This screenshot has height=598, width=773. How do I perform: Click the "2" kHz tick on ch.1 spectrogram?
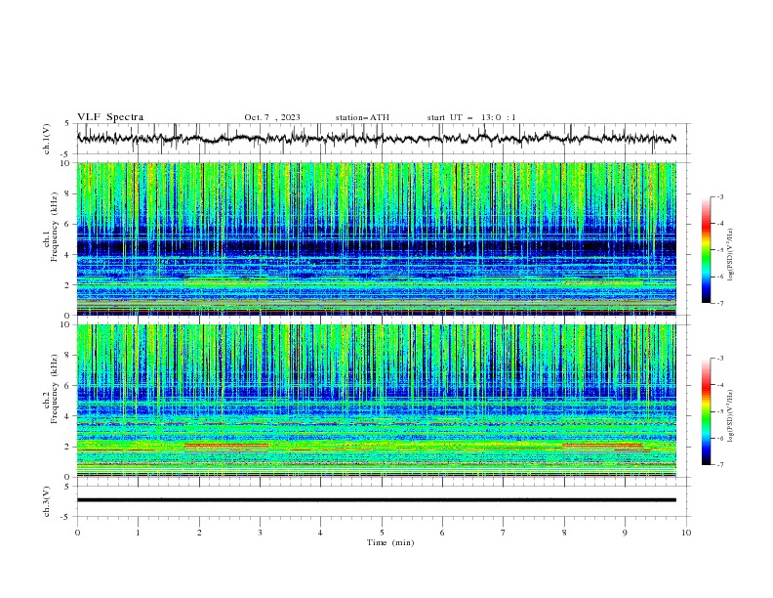68,284
